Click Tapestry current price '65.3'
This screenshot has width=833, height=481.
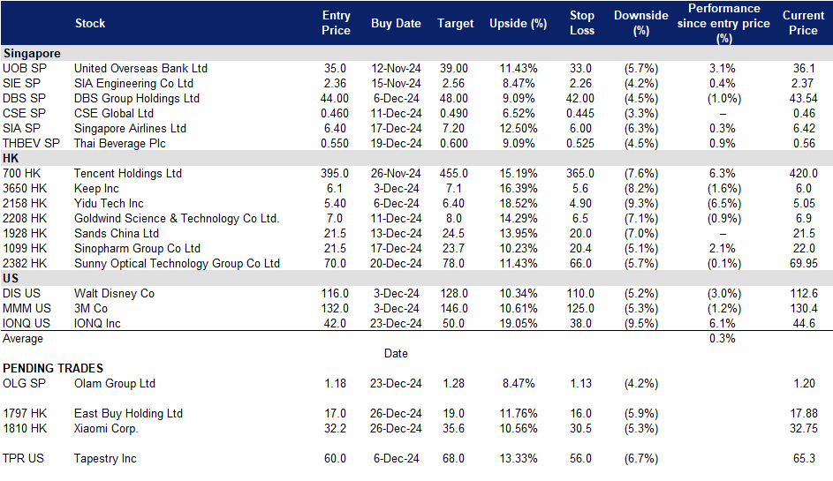pyautogui.click(x=804, y=458)
